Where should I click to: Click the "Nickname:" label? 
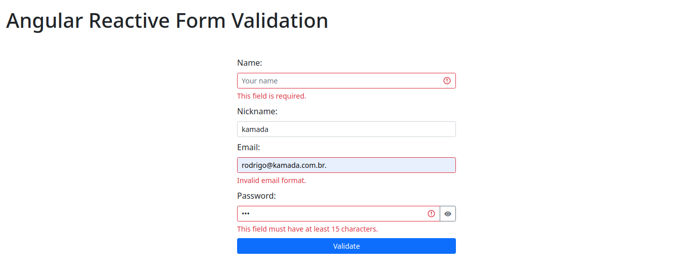point(257,111)
